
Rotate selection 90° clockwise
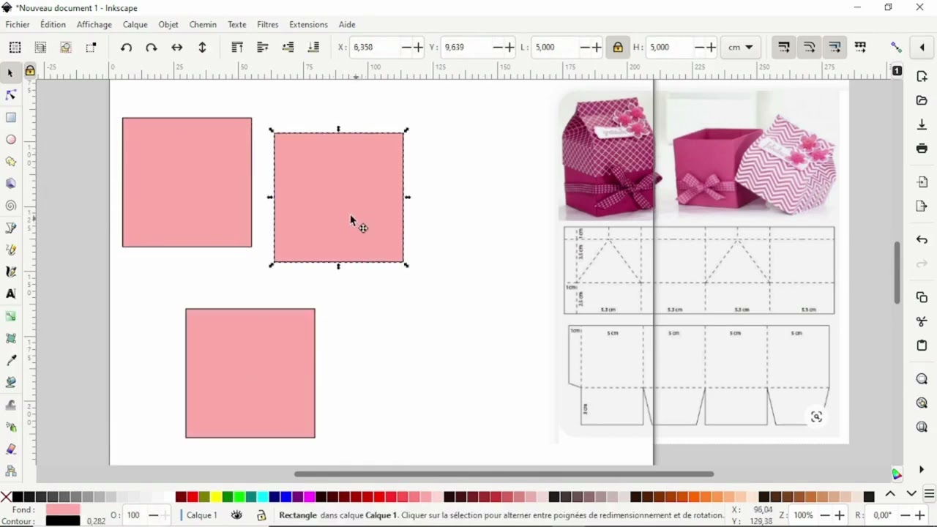click(x=152, y=47)
